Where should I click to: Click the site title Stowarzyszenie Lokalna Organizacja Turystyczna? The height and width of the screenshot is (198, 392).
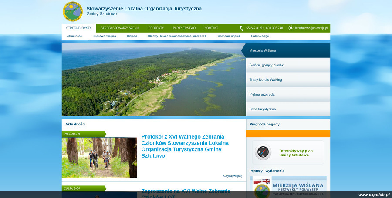click(x=144, y=9)
